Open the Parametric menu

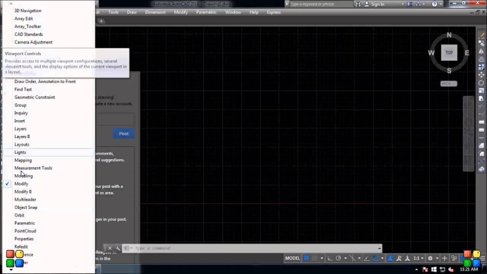(x=206, y=12)
